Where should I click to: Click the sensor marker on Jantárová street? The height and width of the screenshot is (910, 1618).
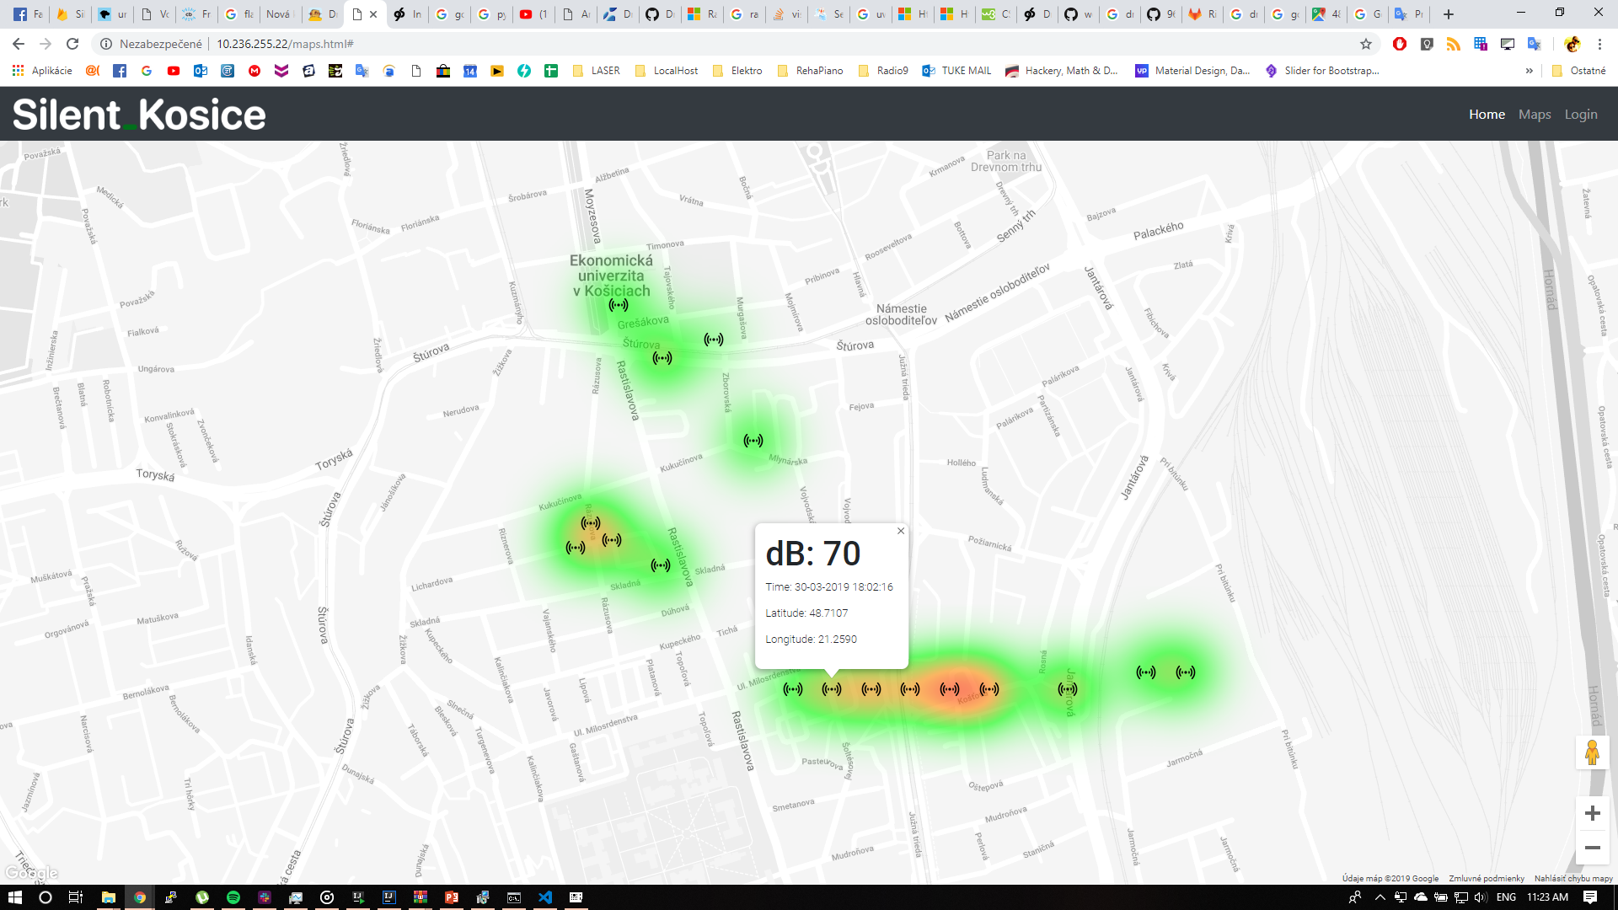tap(1068, 689)
